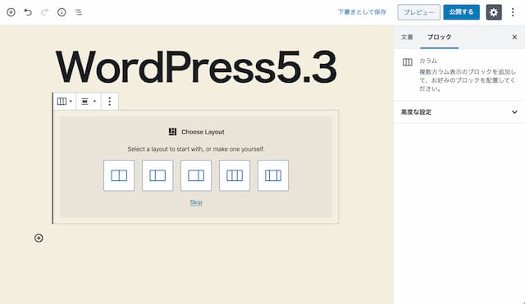Screen dimensions: 525x304
Task: Click the WordPress5.3 post title
Action: (x=196, y=67)
